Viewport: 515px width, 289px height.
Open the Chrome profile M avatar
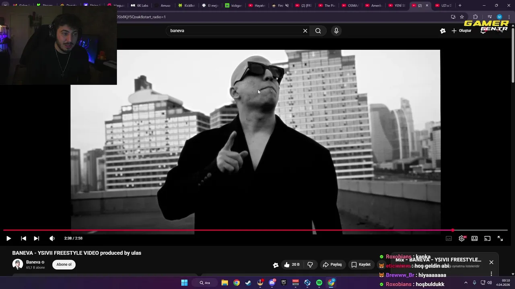[x=499, y=17]
